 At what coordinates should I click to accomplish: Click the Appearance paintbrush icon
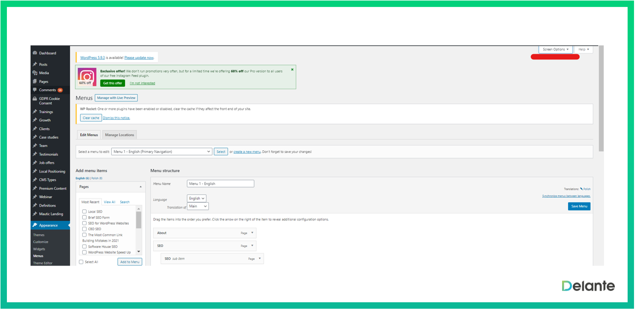pyautogui.click(x=34, y=225)
